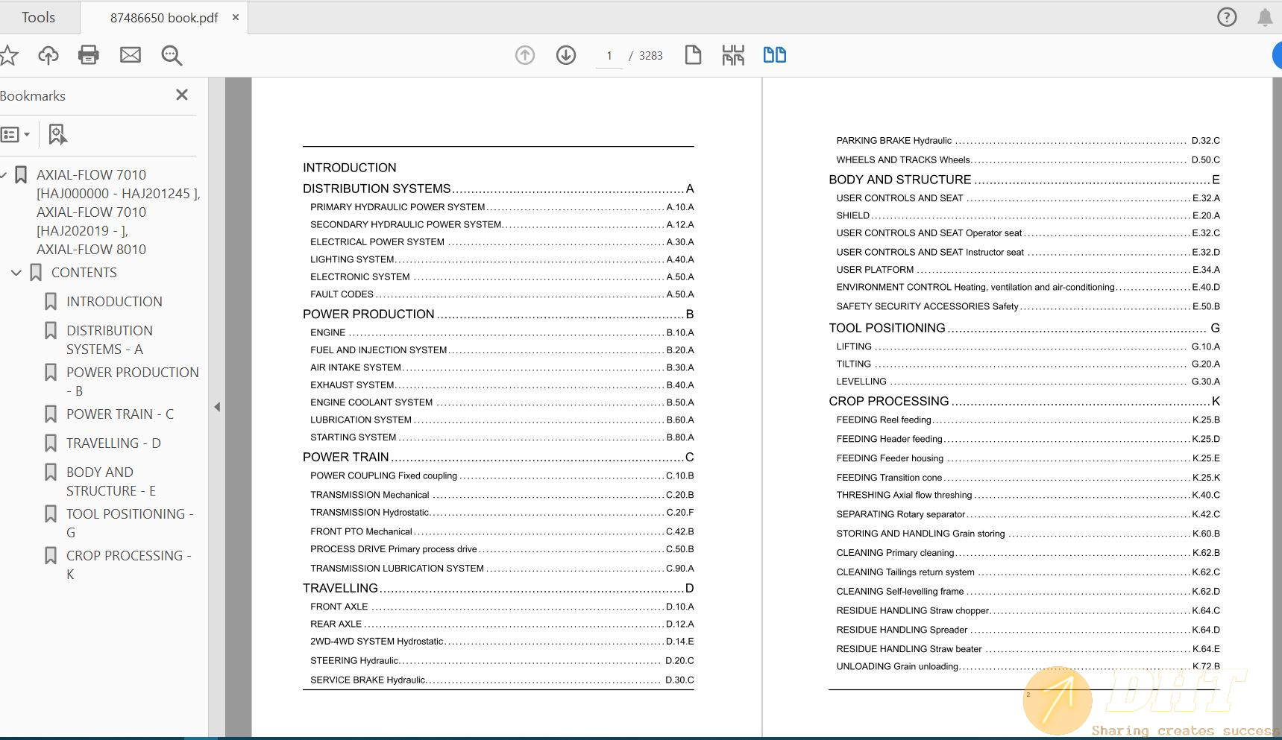Open the TOOL POSITIONING - G bookmark
The image size is (1282, 740).
(x=130, y=523)
